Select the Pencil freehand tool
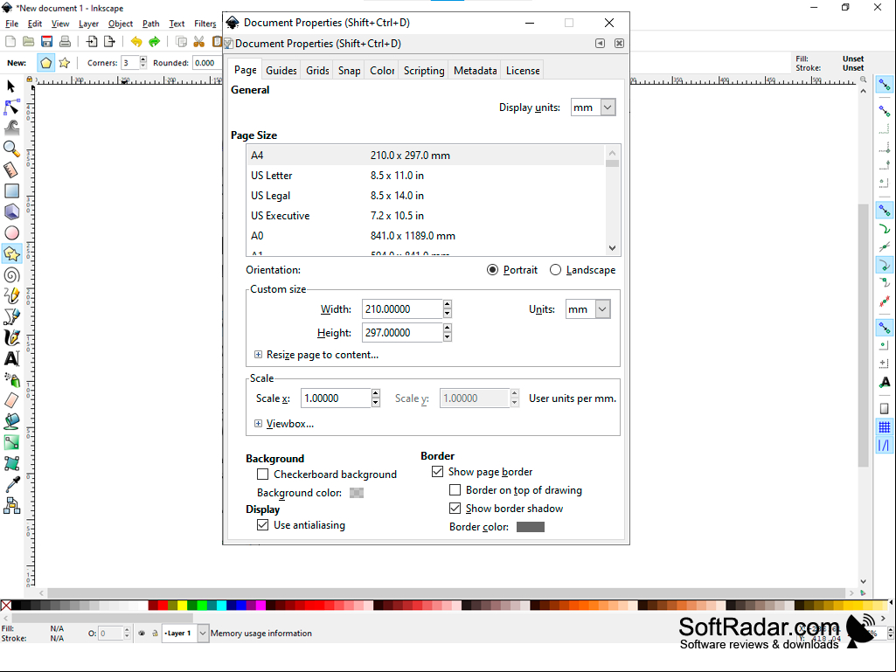The image size is (896, 672). pyautogui.click(x=11, y=295)
